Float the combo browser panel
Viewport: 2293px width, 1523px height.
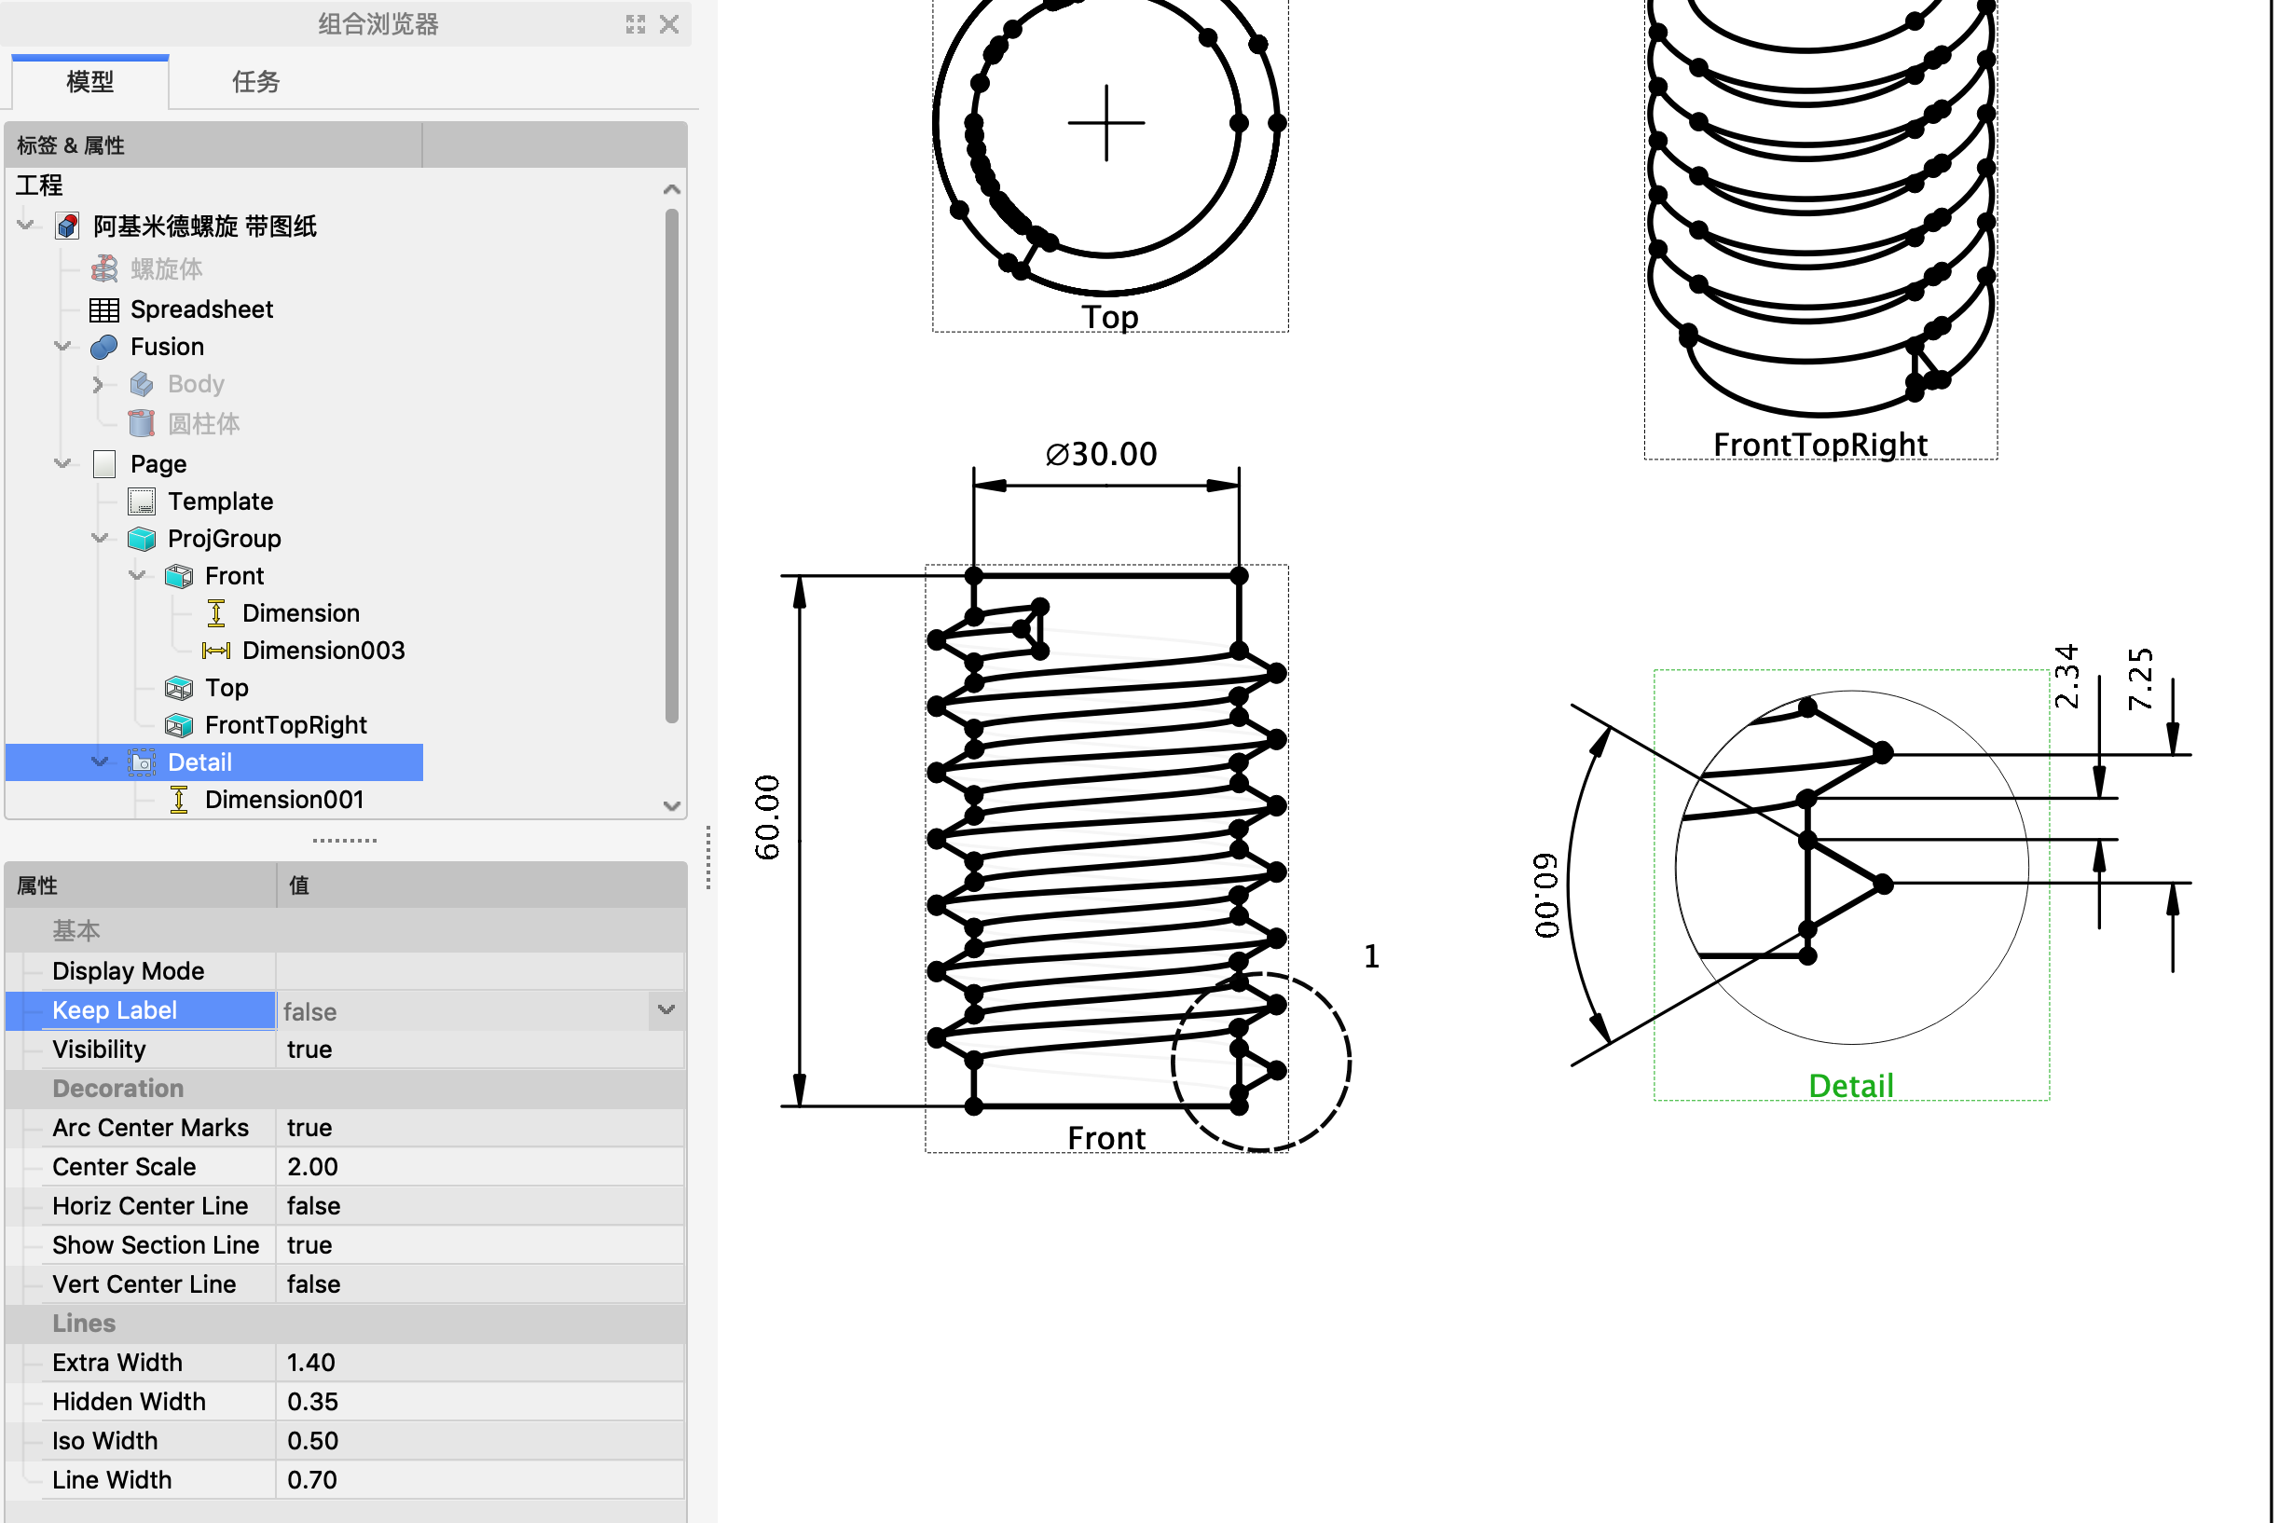click(635, 24)
